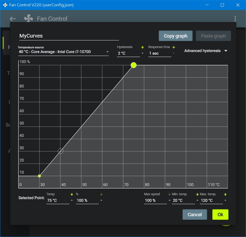
Task: Decrease selected point percentage with minus icon
Action: [101, 200]
